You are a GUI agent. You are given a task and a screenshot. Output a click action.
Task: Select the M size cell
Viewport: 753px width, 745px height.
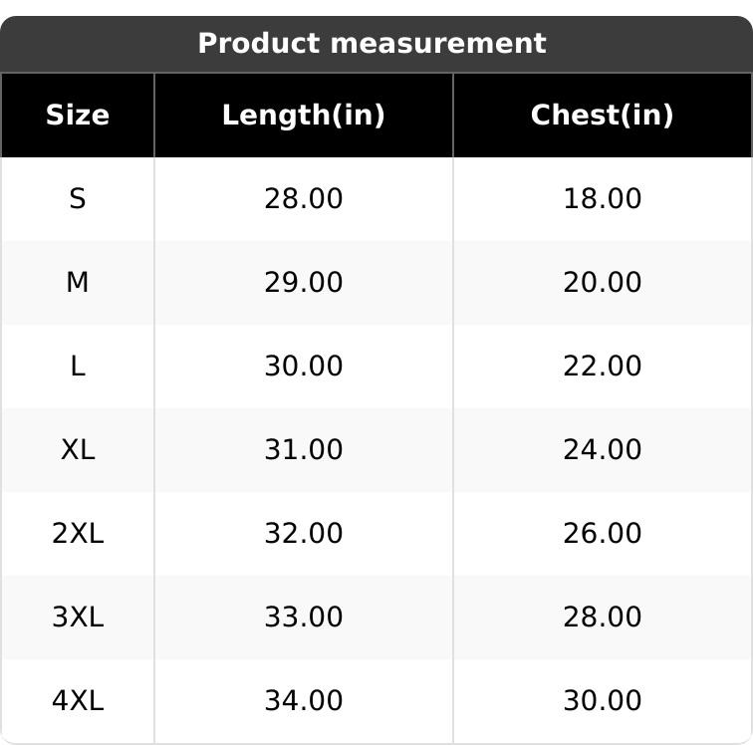pos(78,283)
